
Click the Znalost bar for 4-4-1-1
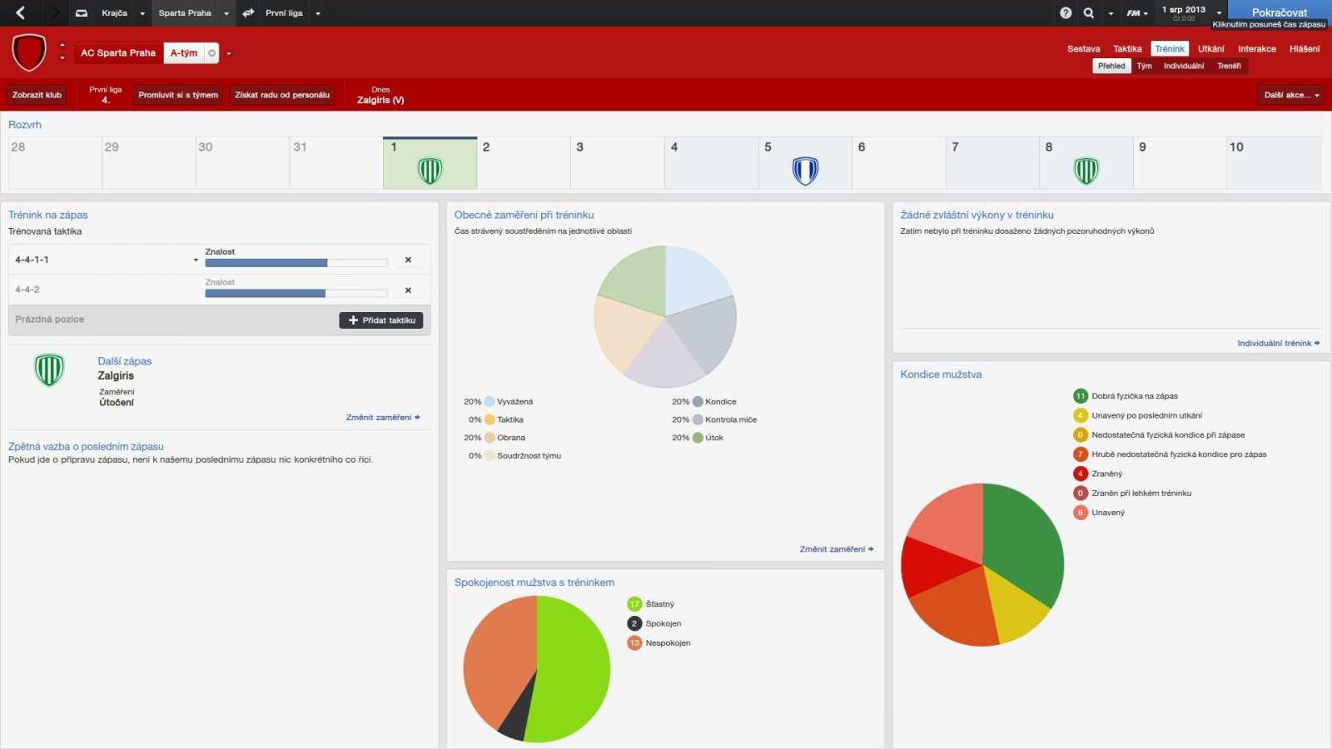tap(296, 263)
